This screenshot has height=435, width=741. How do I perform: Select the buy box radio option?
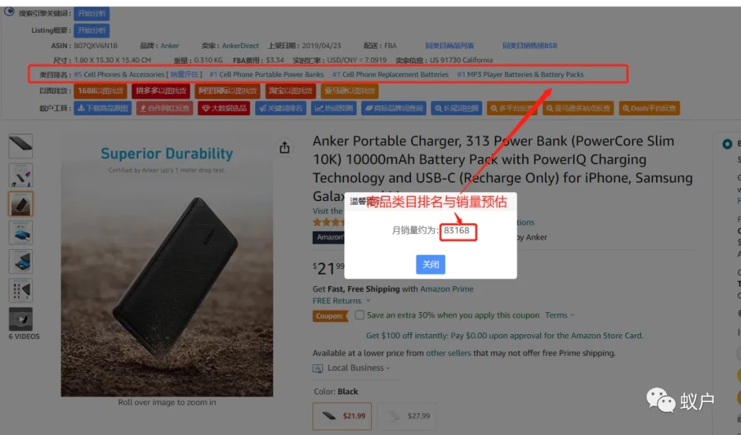(x=727, y=143)
